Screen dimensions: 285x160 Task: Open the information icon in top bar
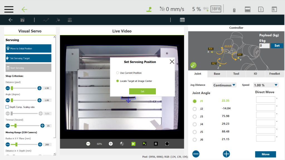click(x=261, y=9)
